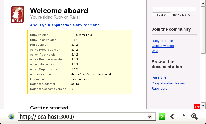Click the Welcome aboard heading
The height and width of the screenshot is (124, 206).
point(59,11)
